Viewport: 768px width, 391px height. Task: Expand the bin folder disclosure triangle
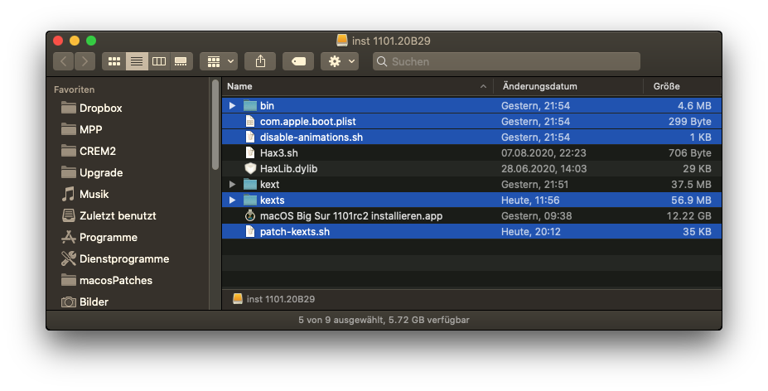[232, 105]
